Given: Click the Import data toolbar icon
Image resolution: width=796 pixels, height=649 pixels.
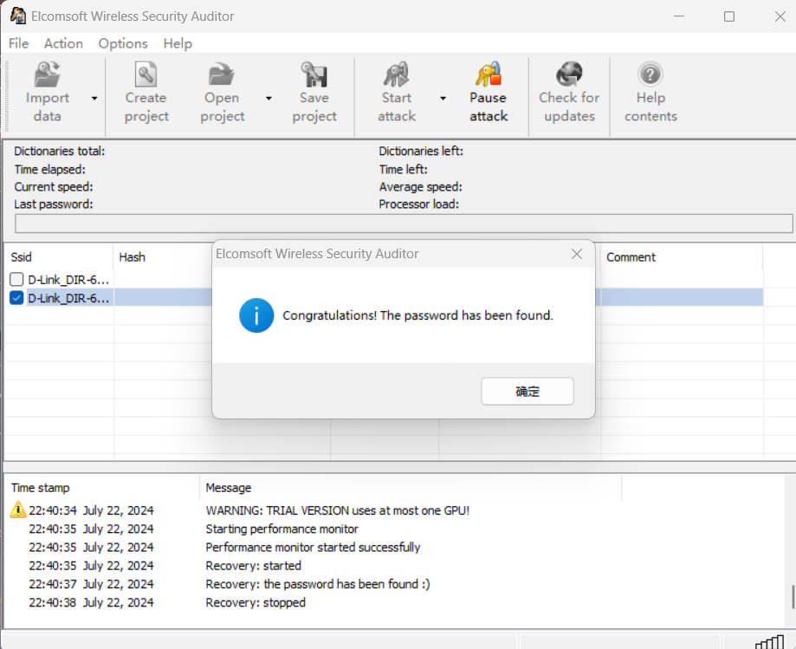Looking at the screenshot, I should click(x=48, y=75).
